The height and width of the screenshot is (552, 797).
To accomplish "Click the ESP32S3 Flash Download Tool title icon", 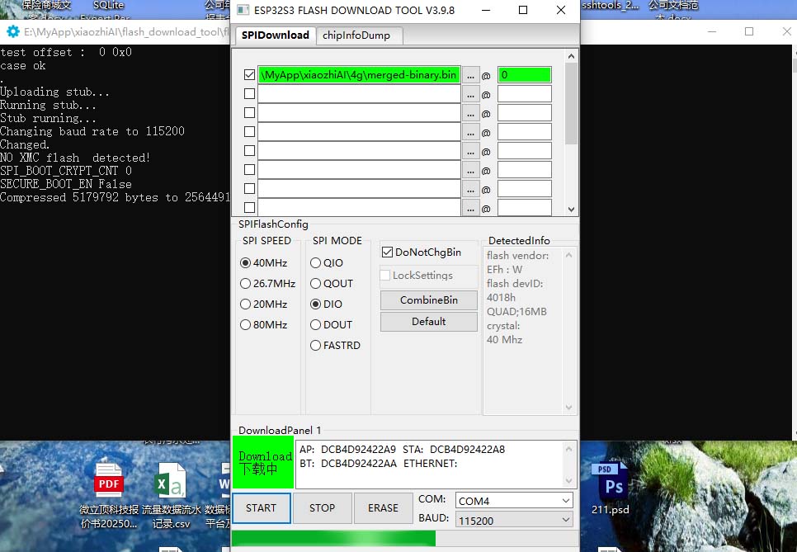I will click(243, 11).
